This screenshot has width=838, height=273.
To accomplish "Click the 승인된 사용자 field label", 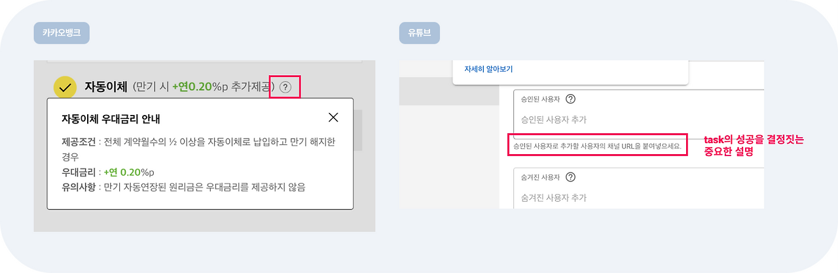I will point(540,99).
